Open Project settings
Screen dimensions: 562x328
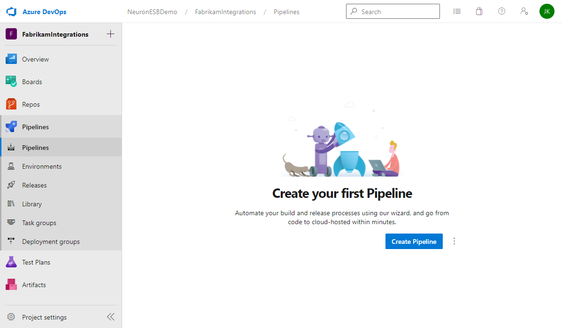44,317
